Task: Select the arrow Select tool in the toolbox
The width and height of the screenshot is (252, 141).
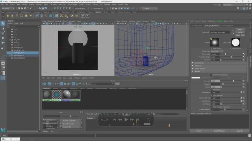Action: pyautogui.click(x=3, y=23)
